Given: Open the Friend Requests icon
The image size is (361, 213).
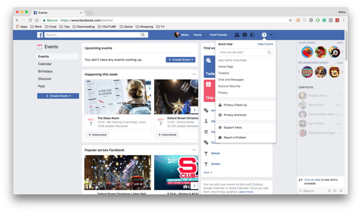Looking at the screenshot, I should pyautogui.click(x=237, y=35).
